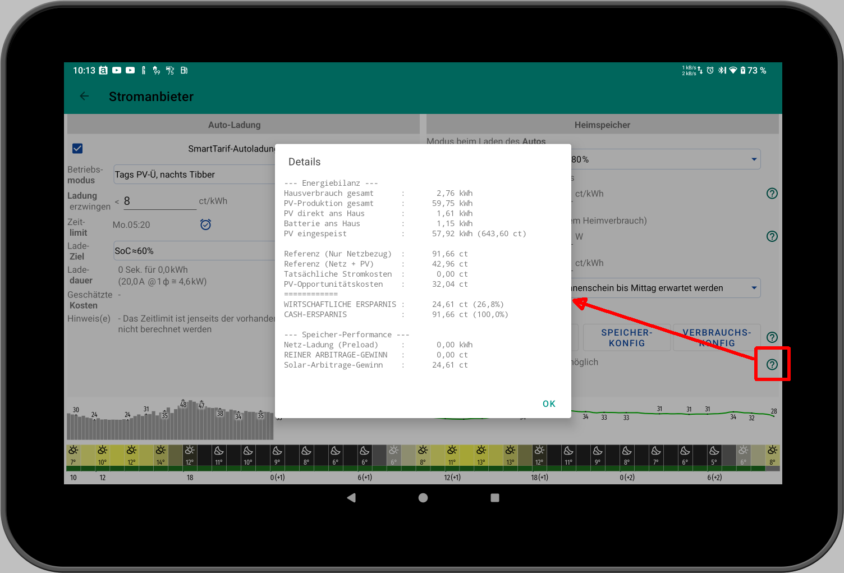
Task: Click the red-highlighted question mark help icon
Action: coord(772,364)
